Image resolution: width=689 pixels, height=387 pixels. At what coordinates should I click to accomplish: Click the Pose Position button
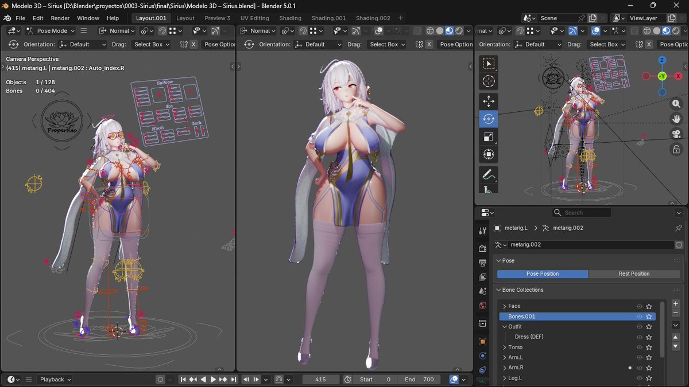click(543, 273)
